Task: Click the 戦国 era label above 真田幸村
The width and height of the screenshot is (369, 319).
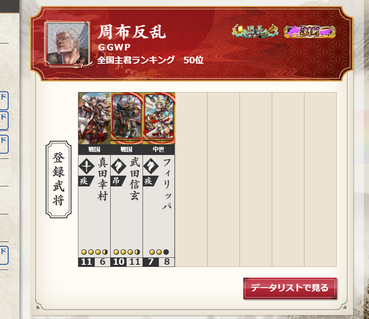Action: 94,149
